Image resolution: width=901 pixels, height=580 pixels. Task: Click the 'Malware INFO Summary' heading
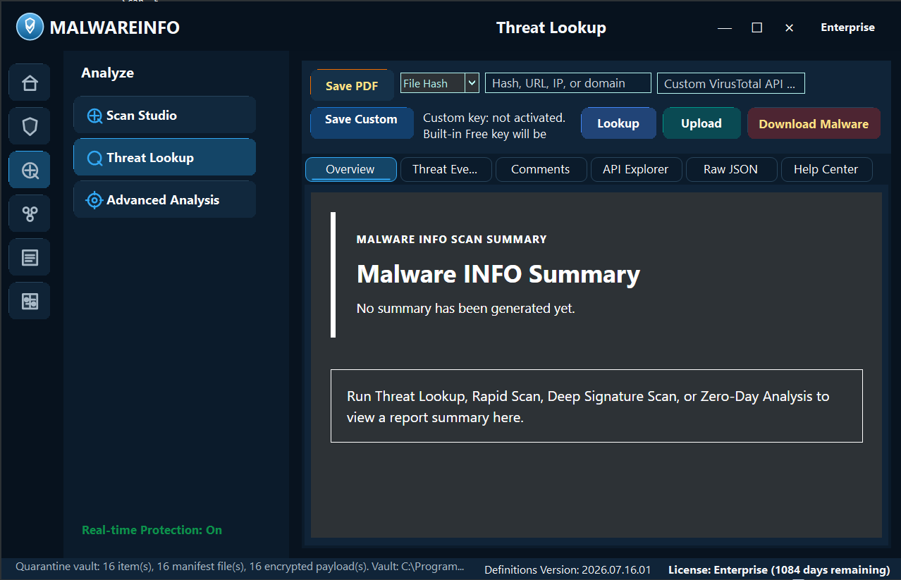tap(498, 274)
